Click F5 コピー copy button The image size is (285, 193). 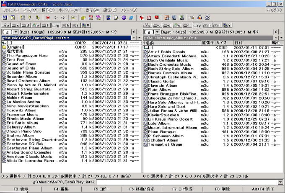coord(101,189)
